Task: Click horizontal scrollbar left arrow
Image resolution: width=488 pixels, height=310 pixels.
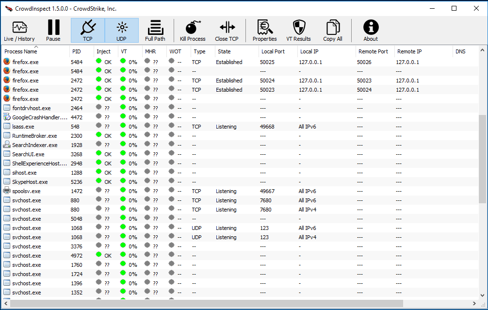Action: coord(6,303)
